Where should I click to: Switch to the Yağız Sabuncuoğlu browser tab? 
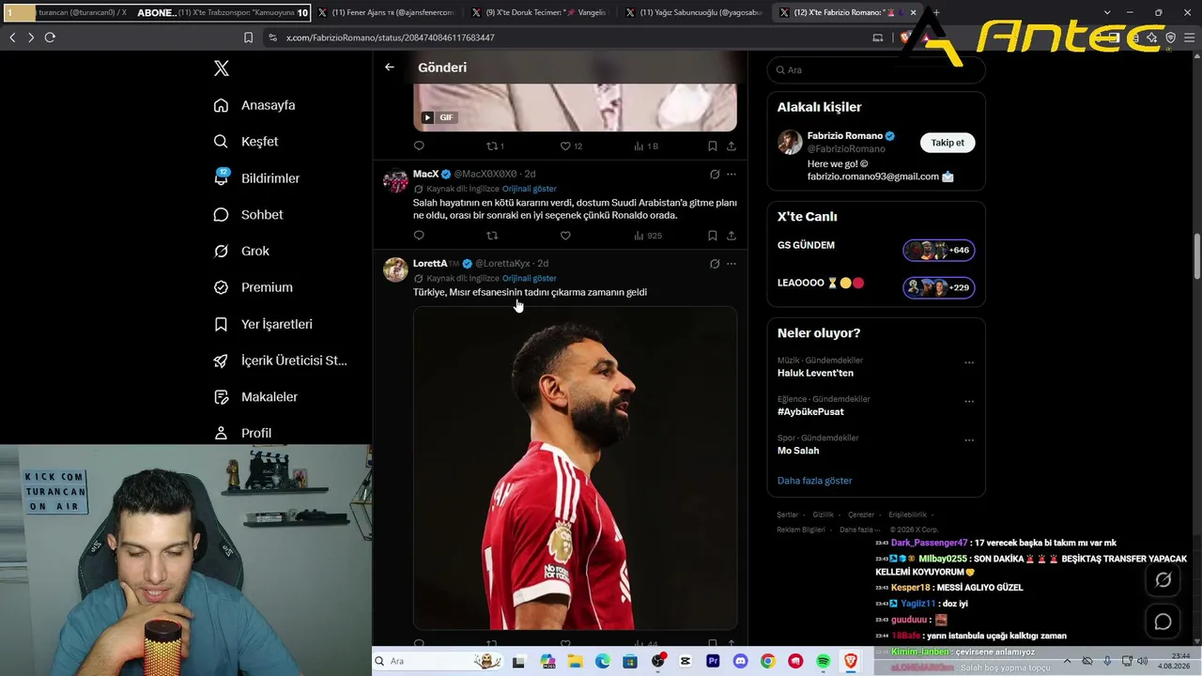click(x=695, y=13)
